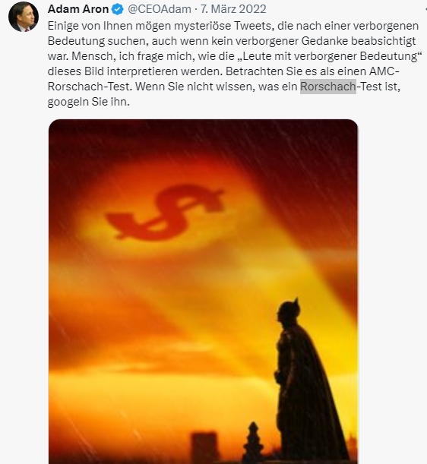Screen dimensions: 427x464
Task: Click the blue verified badge
Action: click(x=118, y=9)
